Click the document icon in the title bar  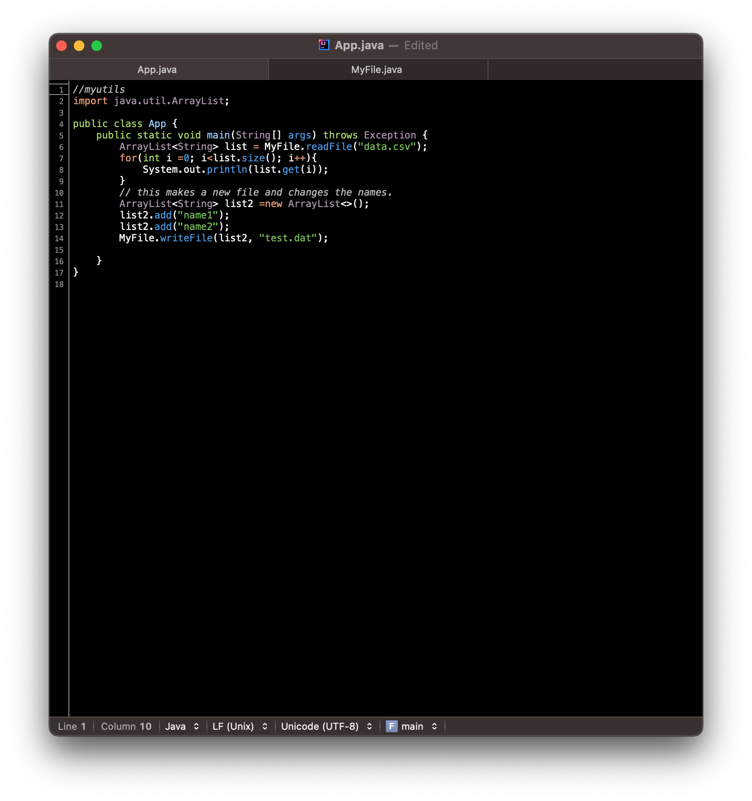(324, 45)
